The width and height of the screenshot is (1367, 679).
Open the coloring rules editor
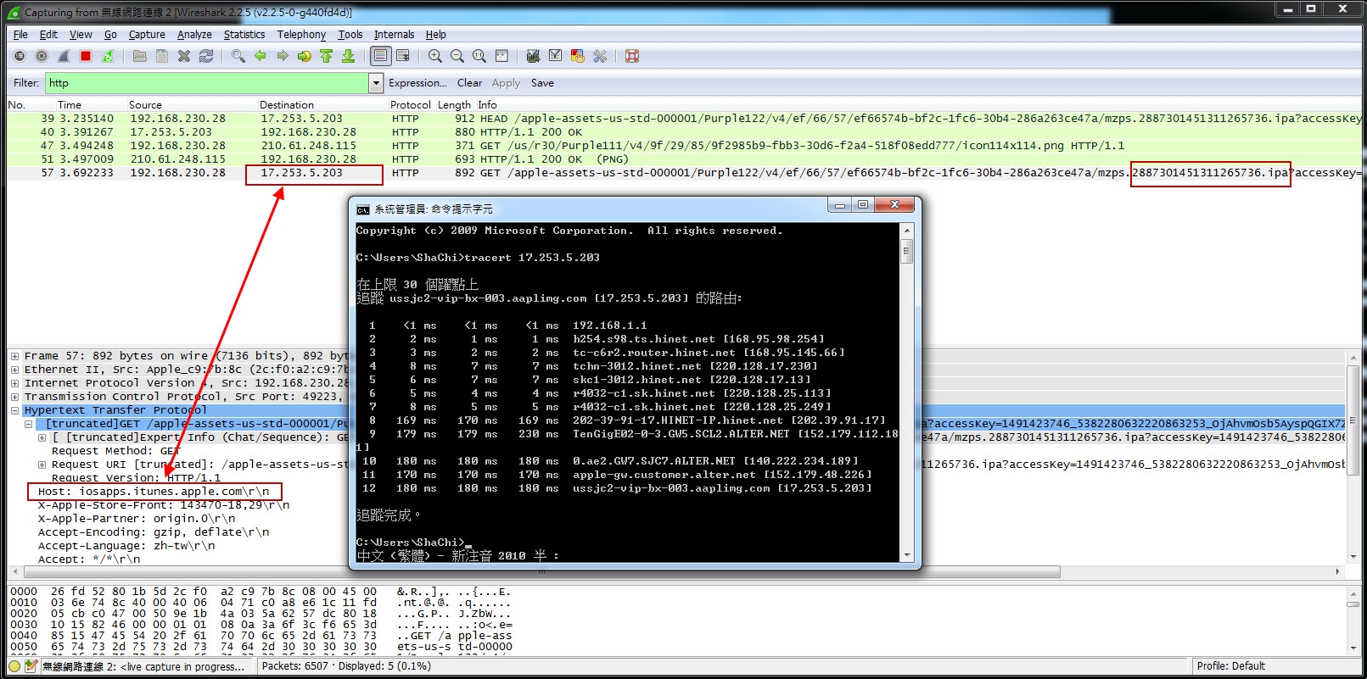coord(578,56)
